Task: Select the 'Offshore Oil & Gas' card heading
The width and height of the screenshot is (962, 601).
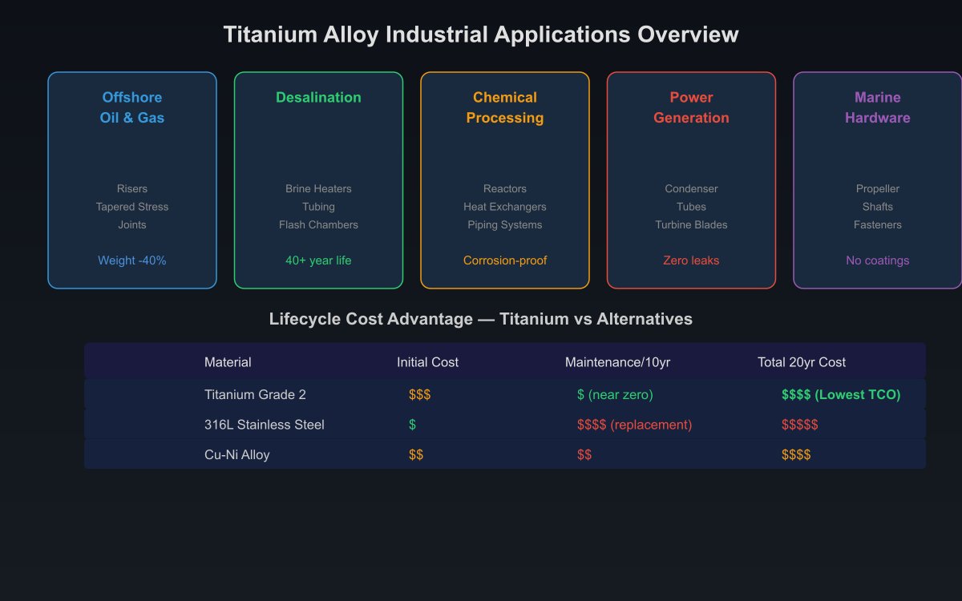Action: [132, 107]
